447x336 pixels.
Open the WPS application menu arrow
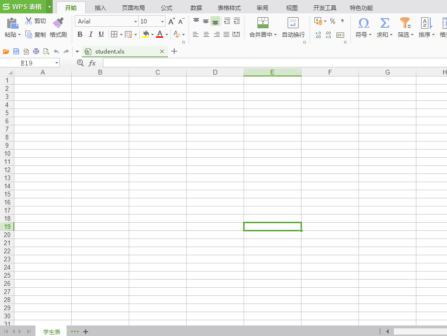pyautogui.click(x=49, y=7)
